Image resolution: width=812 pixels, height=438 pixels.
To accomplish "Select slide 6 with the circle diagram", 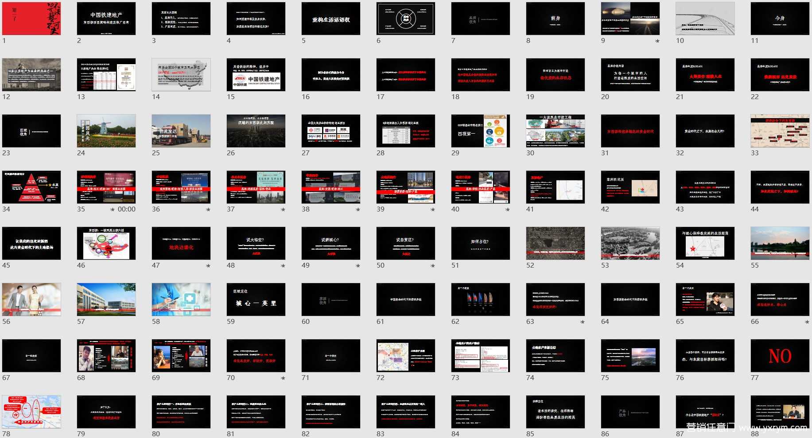I will pos(406,19).
